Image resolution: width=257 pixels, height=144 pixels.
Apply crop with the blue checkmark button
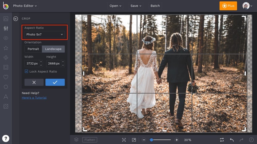click(55, 82)
